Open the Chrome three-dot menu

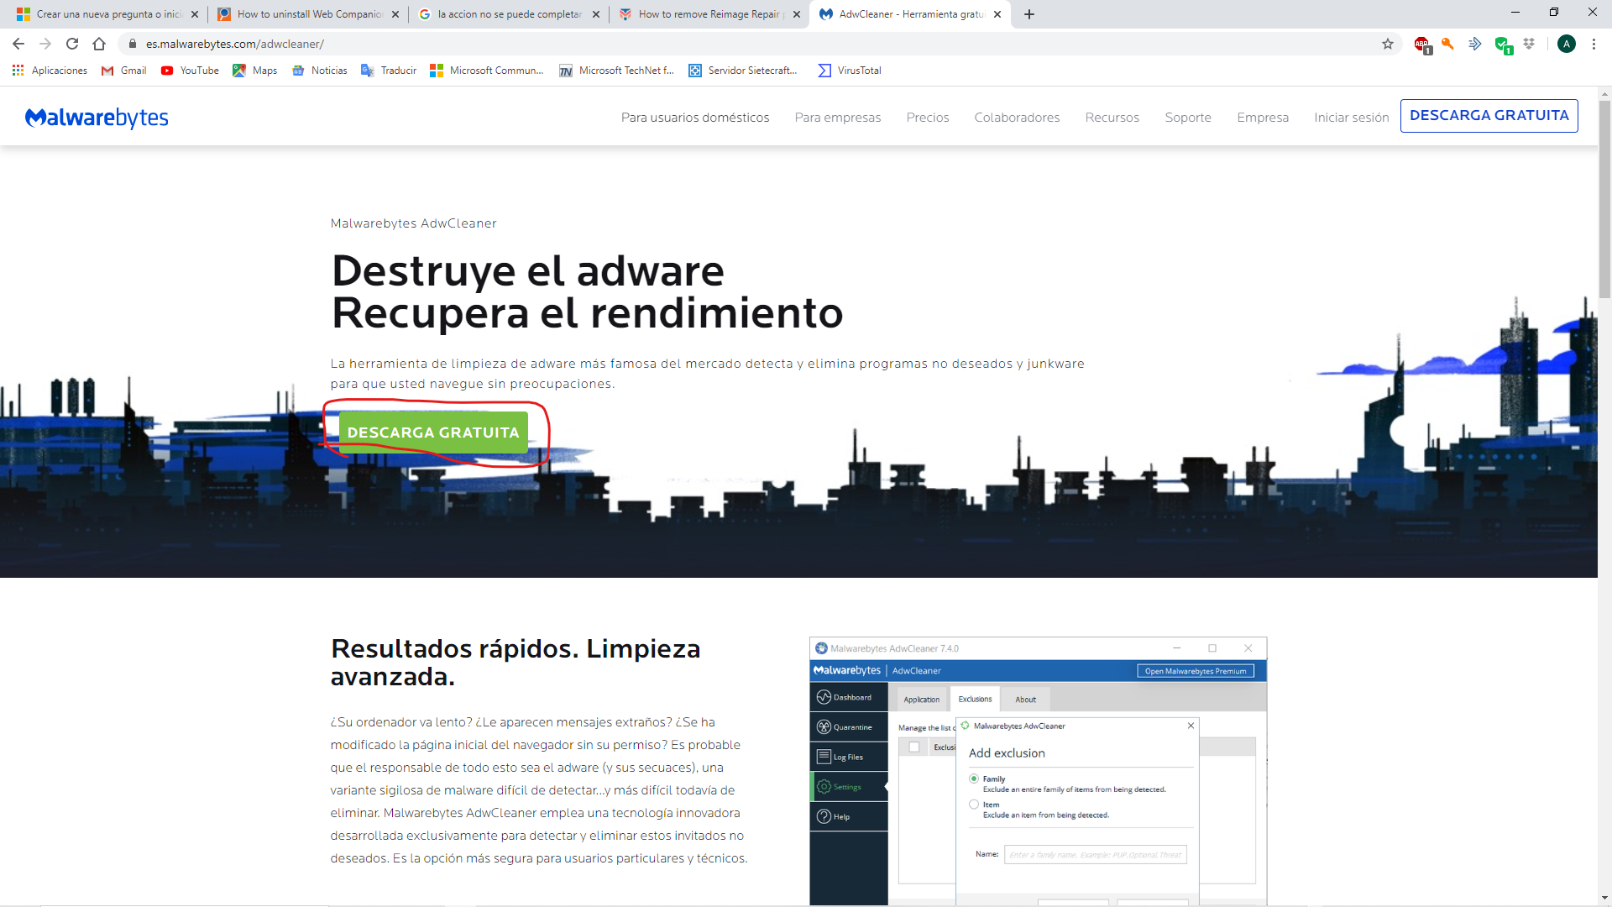[1594, 44]
